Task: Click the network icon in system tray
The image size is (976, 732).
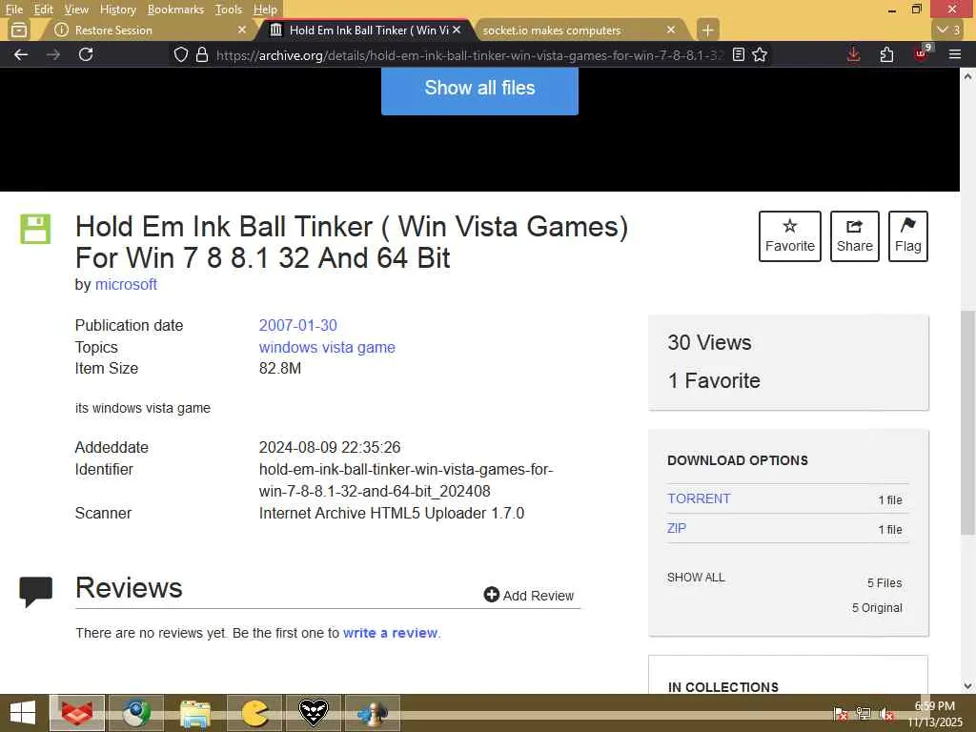Action: point(863,714)
